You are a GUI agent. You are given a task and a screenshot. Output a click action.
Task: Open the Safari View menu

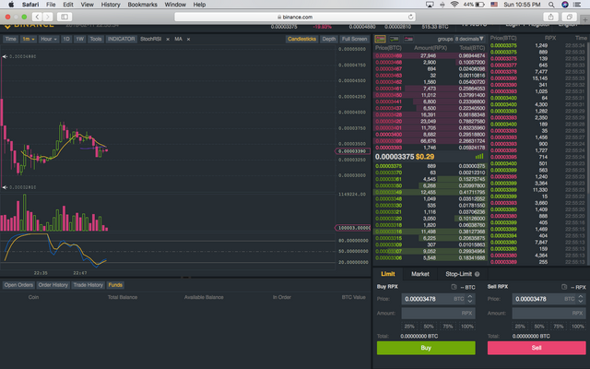coord(87,5)
